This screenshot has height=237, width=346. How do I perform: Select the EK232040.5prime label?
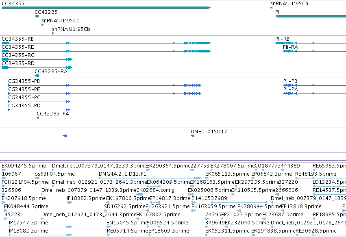click(x=247, y=223)
